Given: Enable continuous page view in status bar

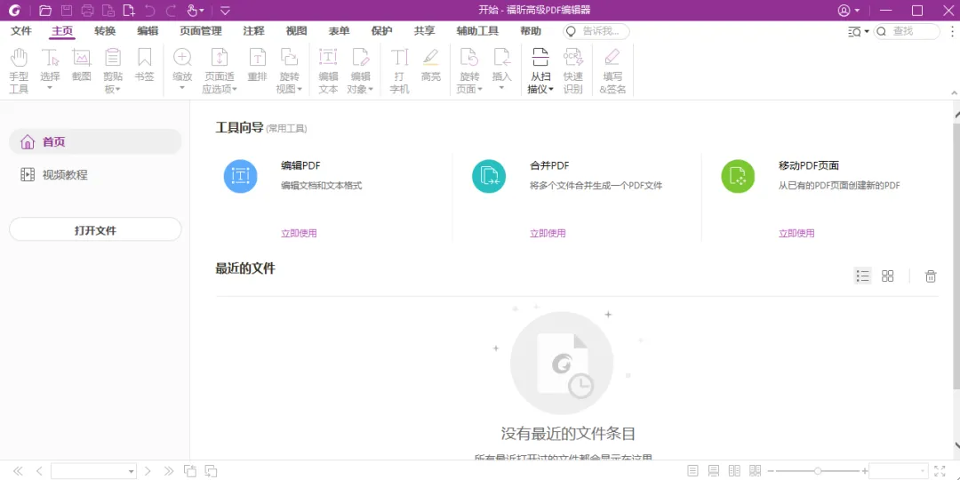Looking at the screenshot, I should tap(713, 471).
